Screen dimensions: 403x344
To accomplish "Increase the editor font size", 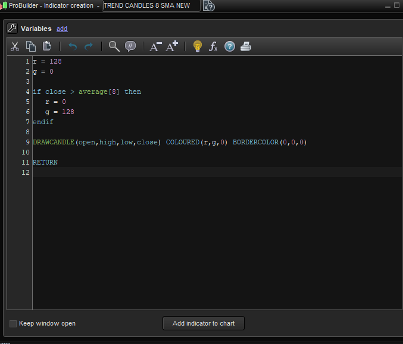I will (172, 46).
